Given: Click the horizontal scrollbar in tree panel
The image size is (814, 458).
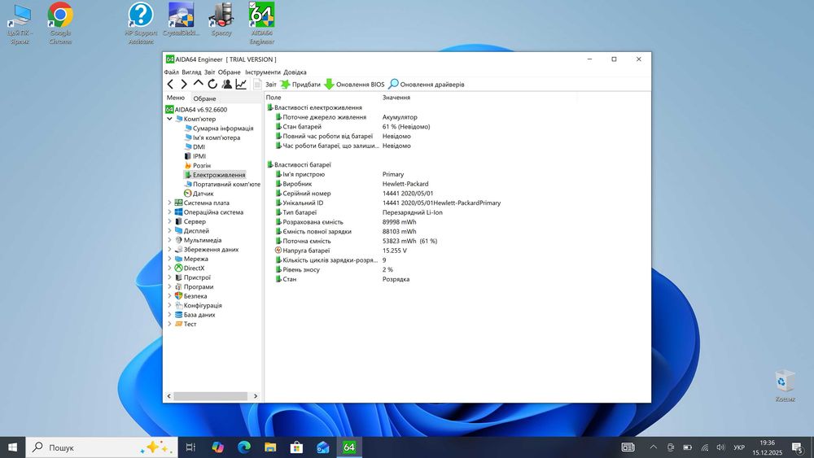Looking at the screenshot, I should click(x=210, y=396).
